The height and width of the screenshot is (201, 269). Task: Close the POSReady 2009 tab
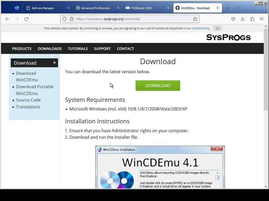pos(168,8)
